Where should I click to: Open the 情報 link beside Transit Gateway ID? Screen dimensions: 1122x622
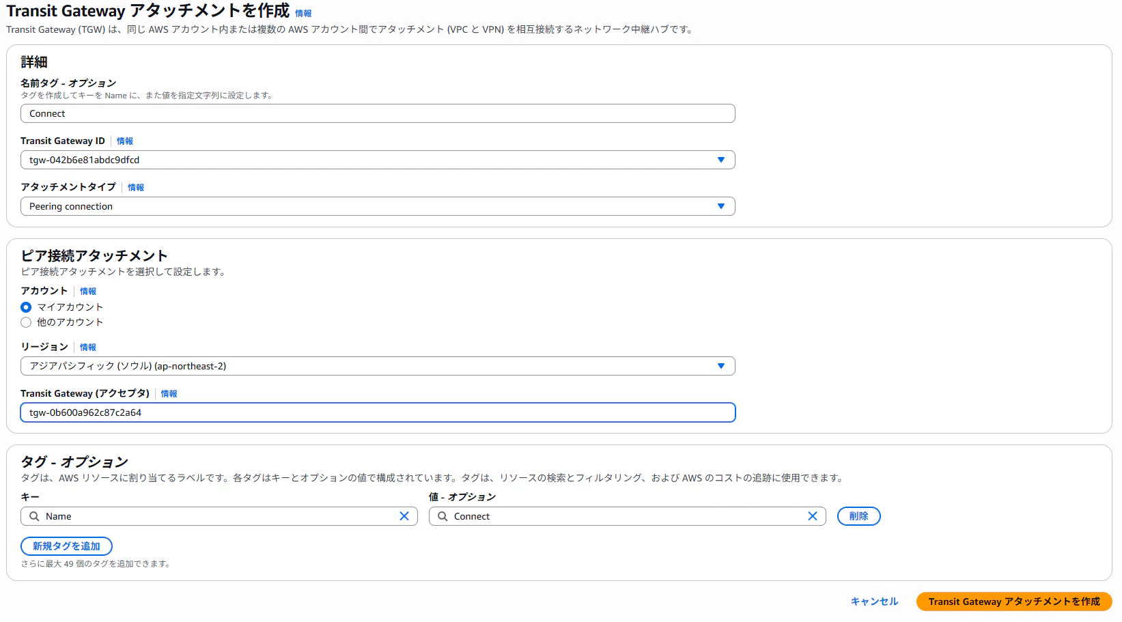[x=124, y=141]
